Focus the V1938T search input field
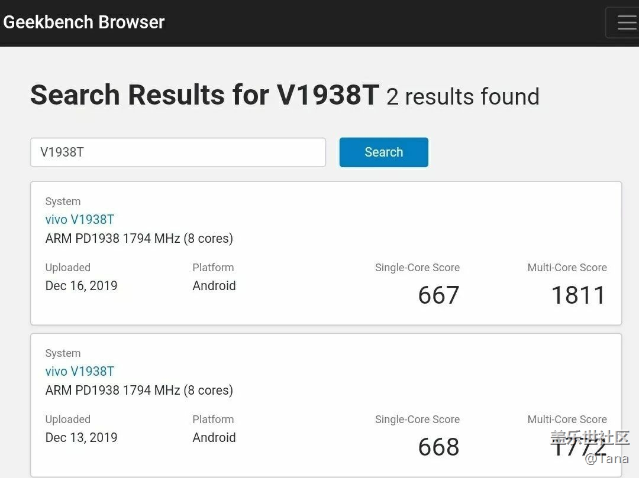 (x=178, y=152)
